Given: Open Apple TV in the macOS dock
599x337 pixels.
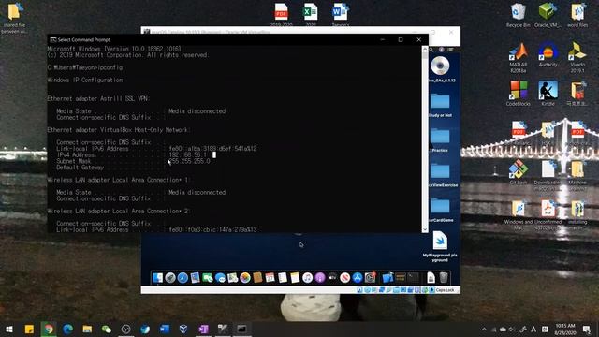Looking at the screenshot, I should 332,278.
